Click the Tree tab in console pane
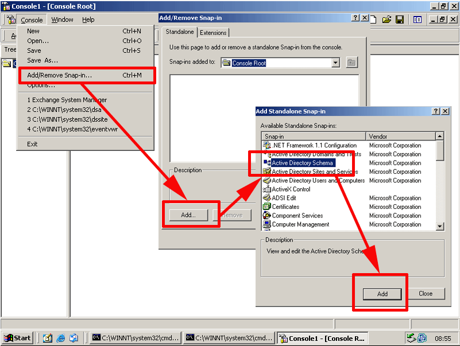The image size is (460, 346). point(10,49)
